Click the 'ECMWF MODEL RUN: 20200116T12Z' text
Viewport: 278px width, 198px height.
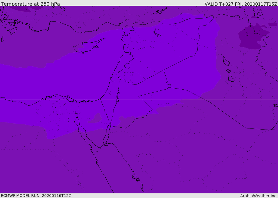tap(36, 196)
